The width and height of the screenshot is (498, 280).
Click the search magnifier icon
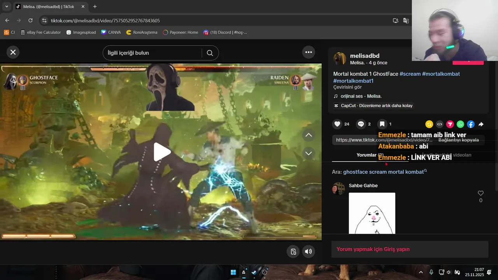pos(210,53)
